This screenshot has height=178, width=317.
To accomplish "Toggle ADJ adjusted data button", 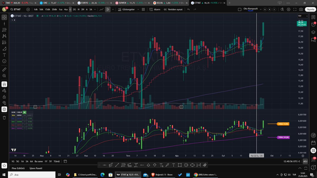I will 305,161.
